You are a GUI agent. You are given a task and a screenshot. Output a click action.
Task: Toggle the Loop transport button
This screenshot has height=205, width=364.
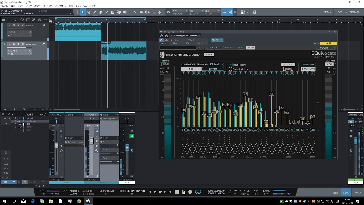click(x=198, y=192)
